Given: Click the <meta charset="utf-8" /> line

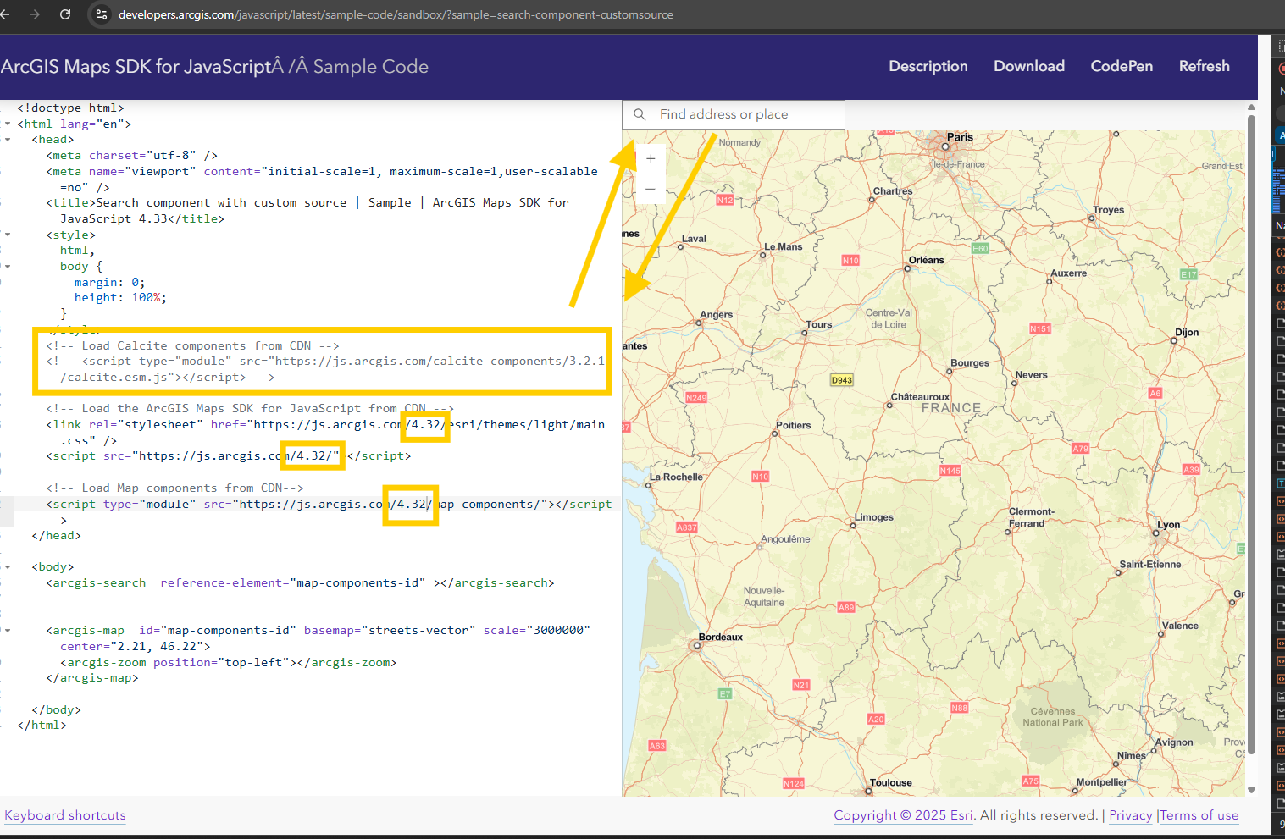Looking at the screenshot, I should (131, 155).
